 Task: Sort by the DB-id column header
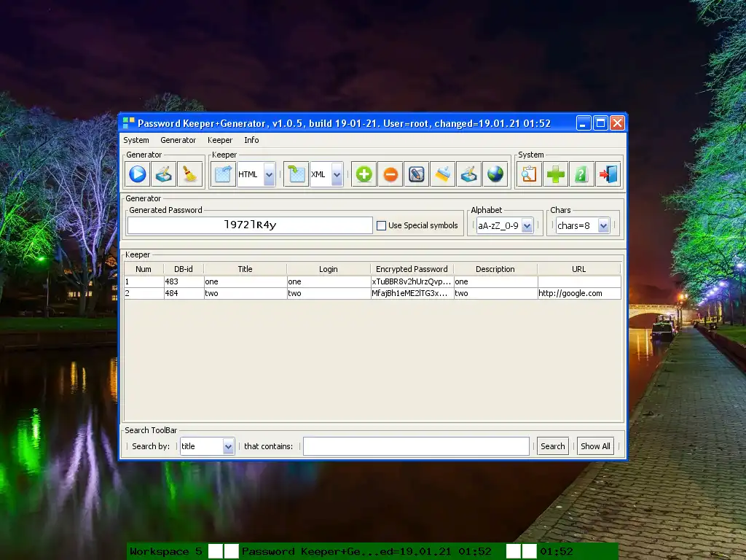point(183,269)
